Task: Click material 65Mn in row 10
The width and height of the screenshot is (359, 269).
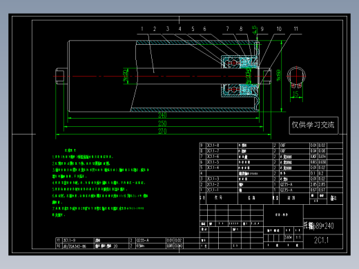Action: pos(140,246)
